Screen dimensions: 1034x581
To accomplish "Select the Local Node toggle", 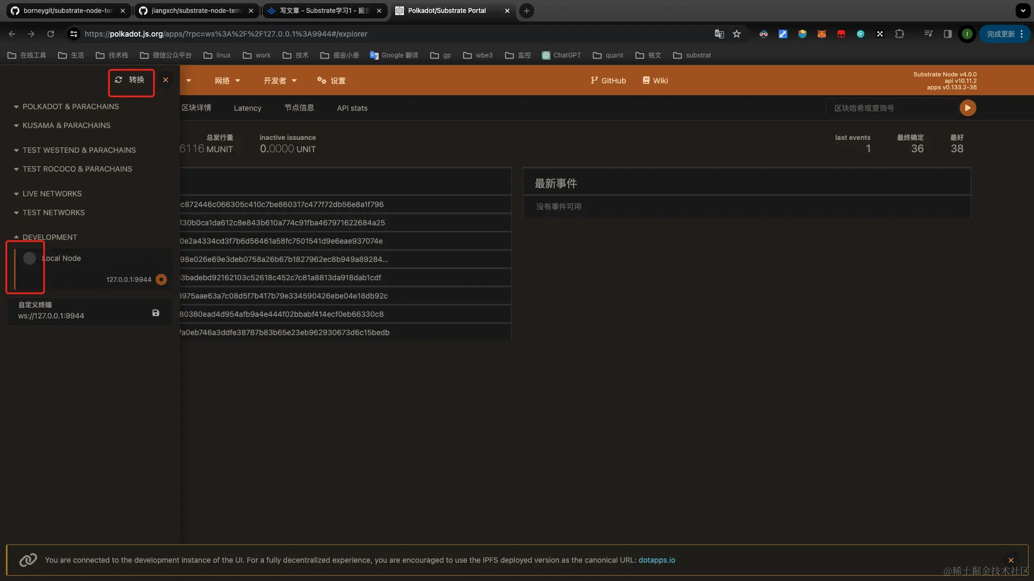I will click(x=30, y=259).
